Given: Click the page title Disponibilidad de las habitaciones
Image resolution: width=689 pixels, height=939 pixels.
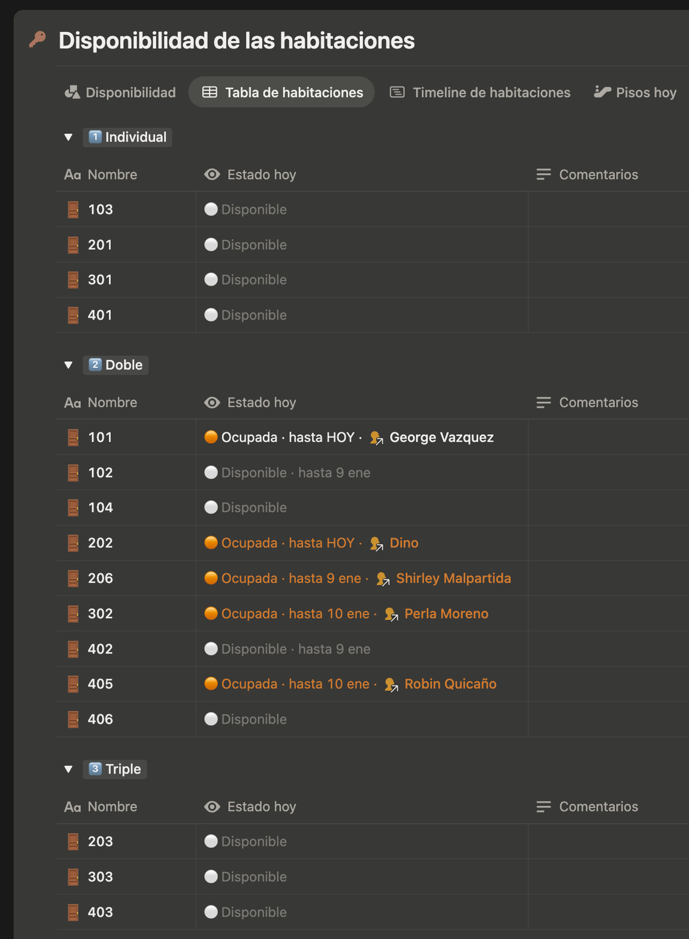Looking at the screenshot, I should pyautogui.click(x=237, y=40).
